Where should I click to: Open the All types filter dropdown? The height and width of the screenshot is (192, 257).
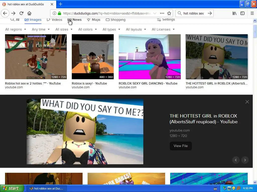(111, 29)
